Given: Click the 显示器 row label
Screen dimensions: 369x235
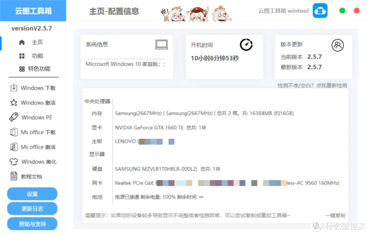Looking at the screenshot, I should pyautogui.click(x=97, y=154).
